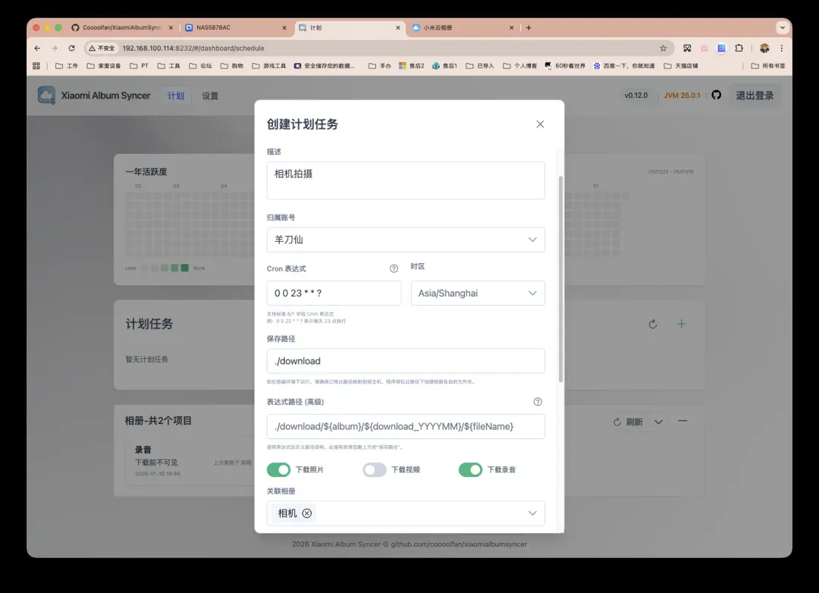Expand the 时区 Asia/Shanghai dropdown
819x593 pixels.
[x=477, y=293]
